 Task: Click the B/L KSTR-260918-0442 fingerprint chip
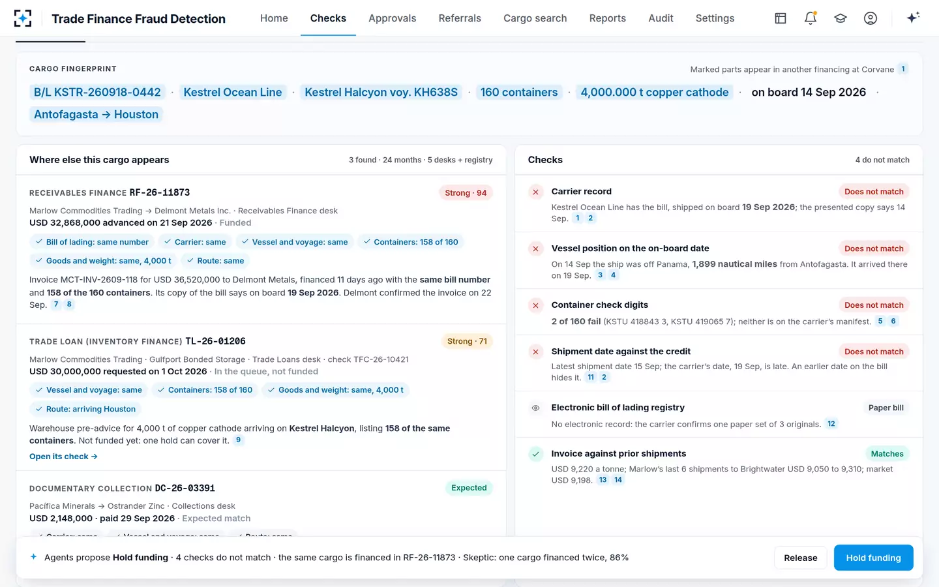[97, 93]
